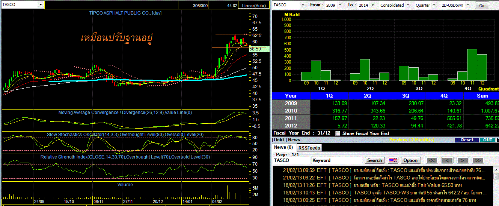Viewport: 499px width, 206px height.
Task: Open the chart symbol TASCO dropdown
Action: (x=41, y=5)
